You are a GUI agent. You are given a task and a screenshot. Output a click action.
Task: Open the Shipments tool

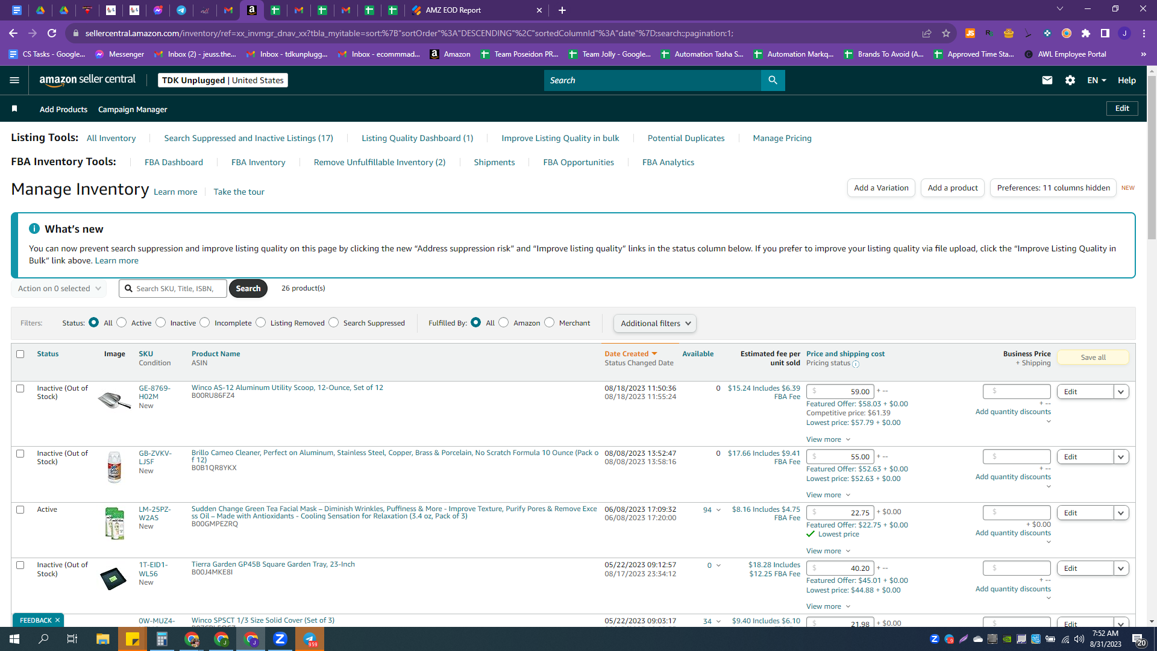pyautogui.click(x=494, y=162)
